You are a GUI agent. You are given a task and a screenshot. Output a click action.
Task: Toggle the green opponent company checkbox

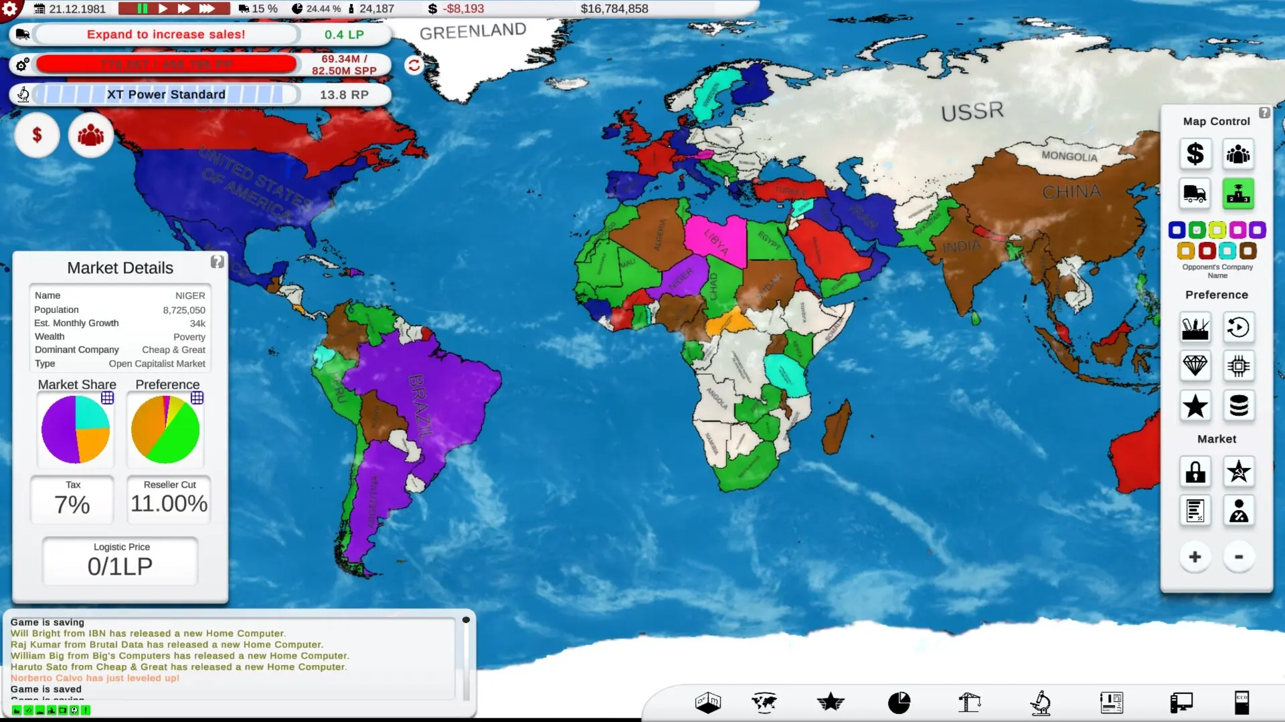point(1197,230)
